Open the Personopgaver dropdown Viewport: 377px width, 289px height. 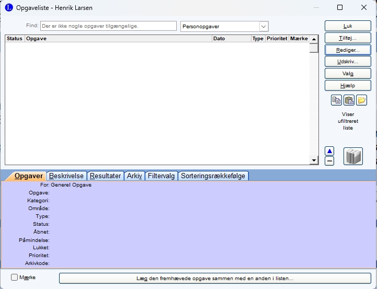(264, 26)
